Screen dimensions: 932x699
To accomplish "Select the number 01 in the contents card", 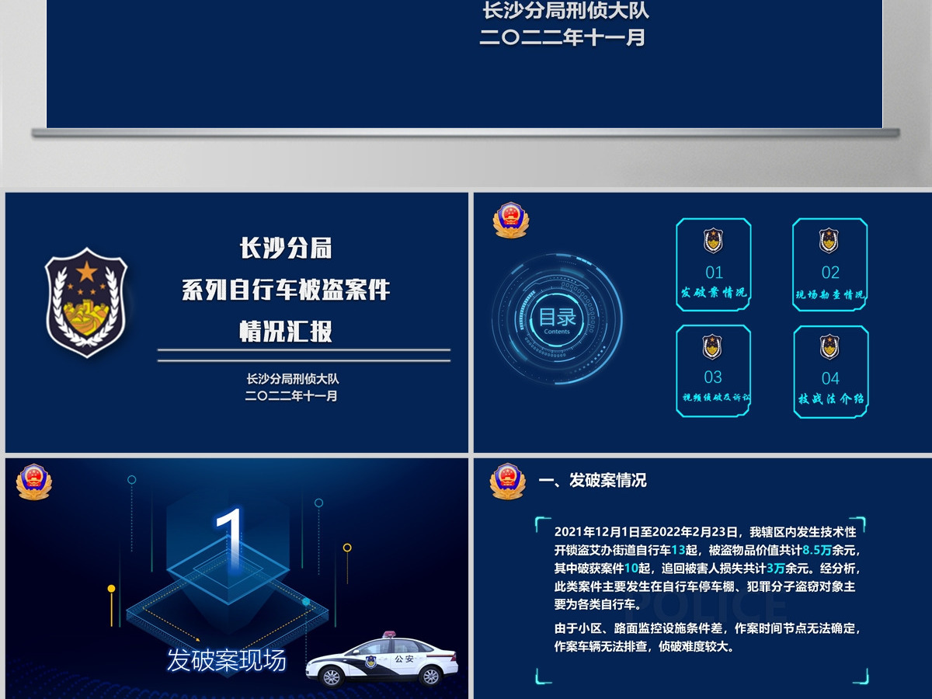I will point(714,273).
